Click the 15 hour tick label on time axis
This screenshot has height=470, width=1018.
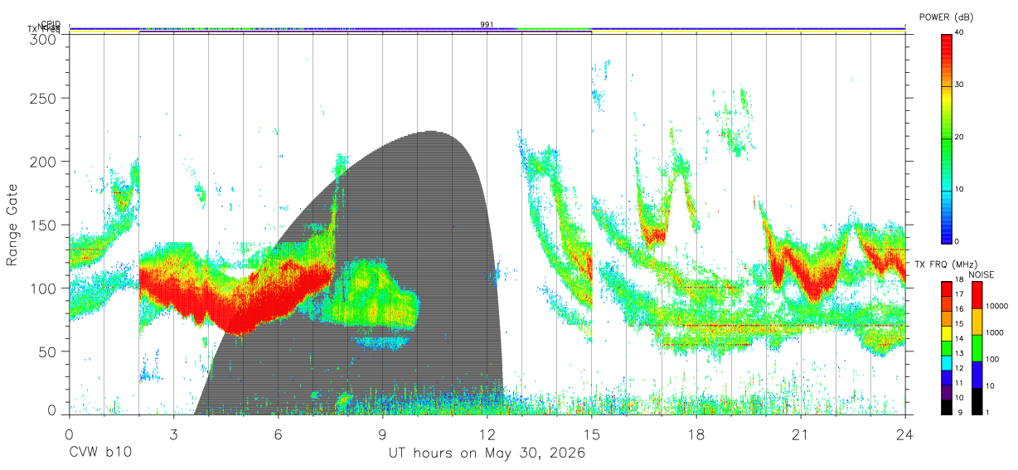point(591,434)
